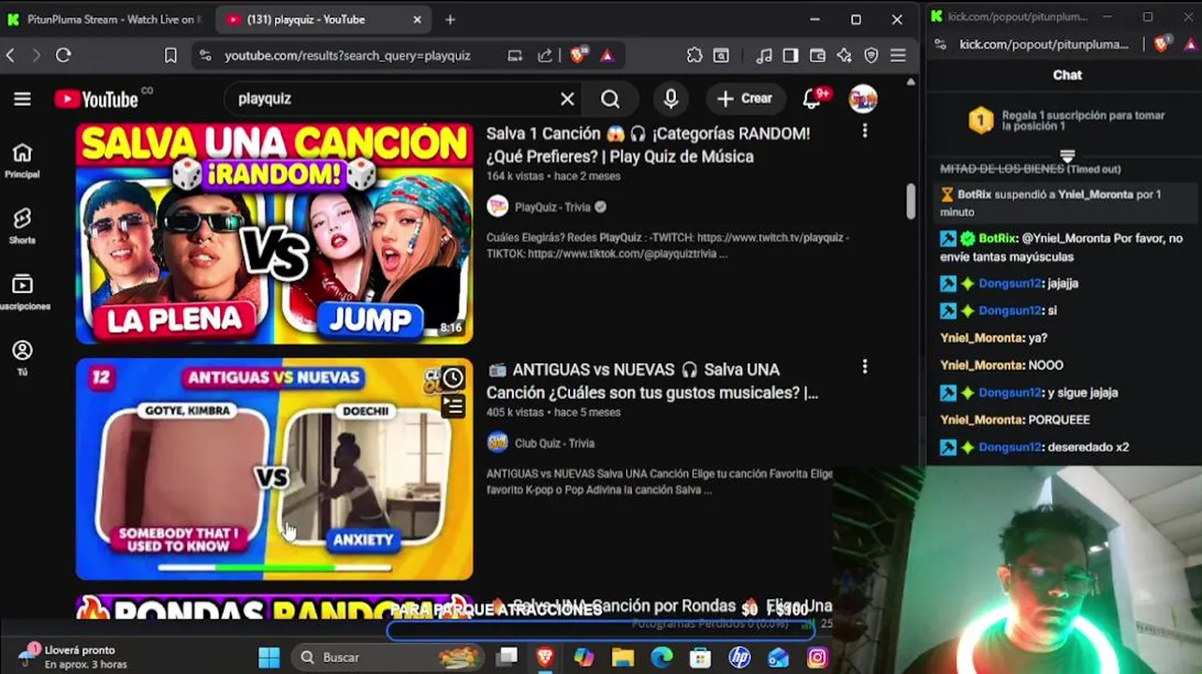Open the Windows Start menu
This screenshot has width=1202, height=674.
point(269,657)
